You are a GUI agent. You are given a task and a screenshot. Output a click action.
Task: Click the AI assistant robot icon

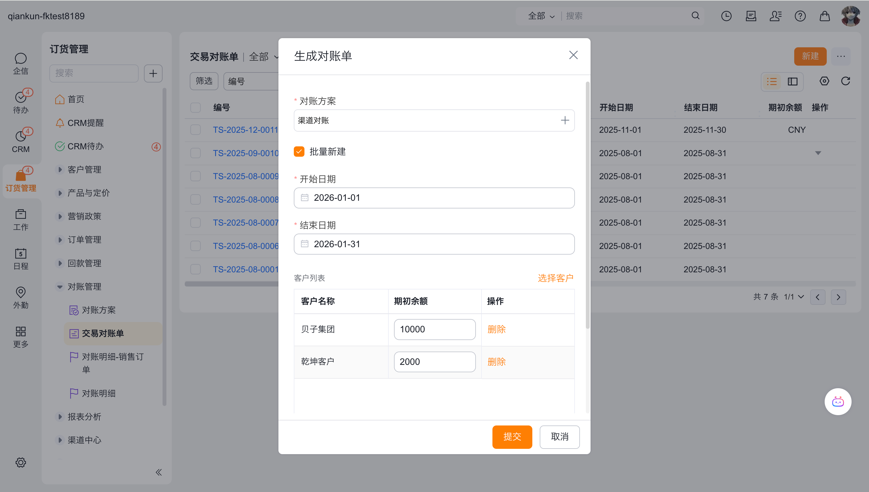(838, 402)
